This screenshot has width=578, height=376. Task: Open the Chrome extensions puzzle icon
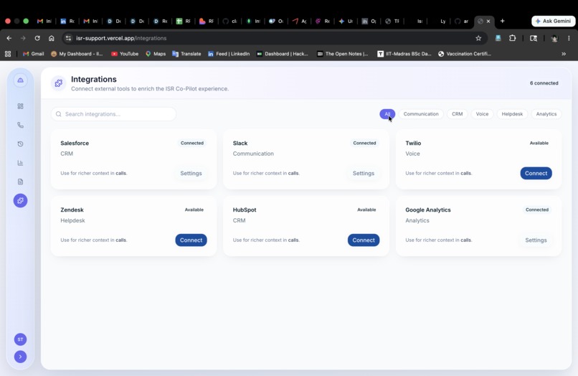click(x=513, y=38)
